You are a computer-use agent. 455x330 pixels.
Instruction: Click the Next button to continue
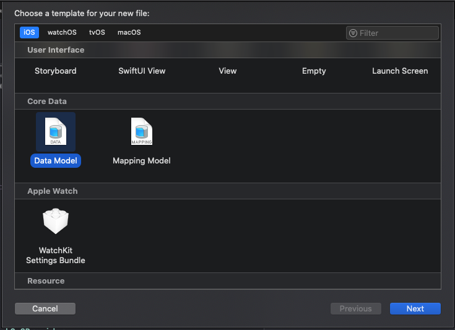[415, 308]
